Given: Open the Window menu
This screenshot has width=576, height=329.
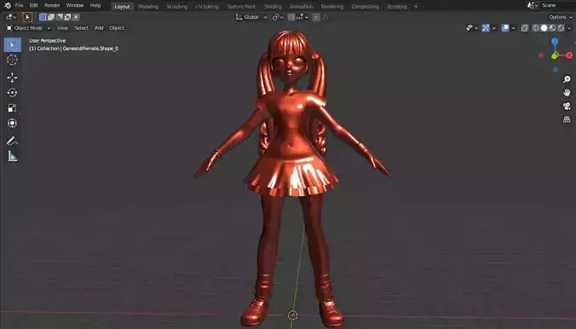Looking at the screenshot, I should coord(75,5).
